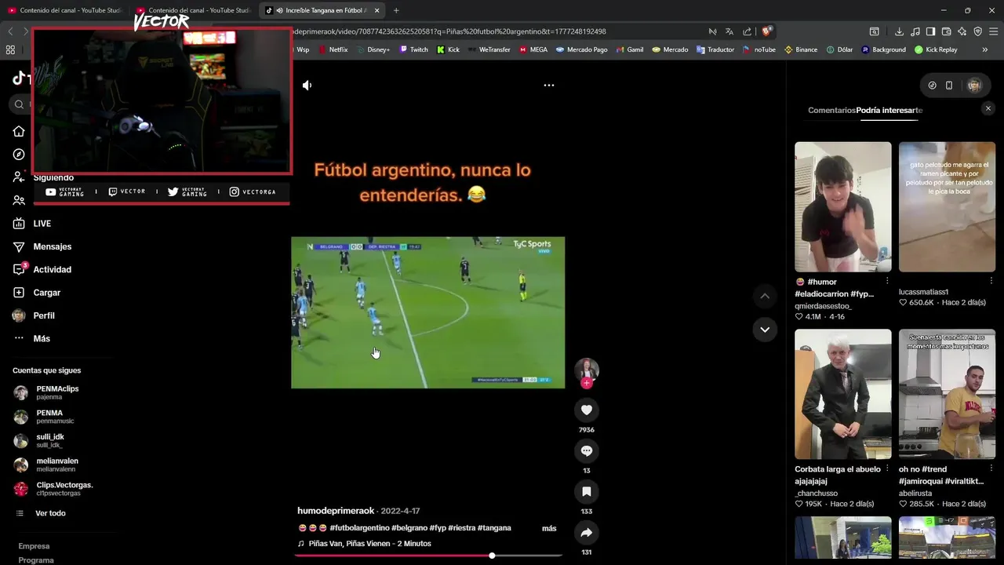Select Cargar to upload a video
Viewport: 1004px width, 565px height.
(46, 292)
